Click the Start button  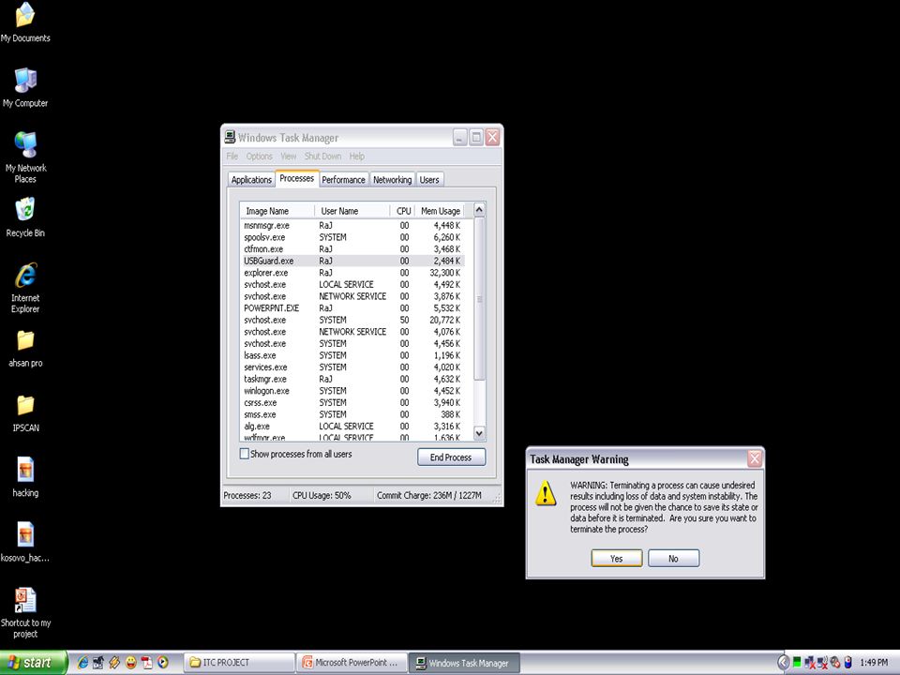tap(34, 663)
